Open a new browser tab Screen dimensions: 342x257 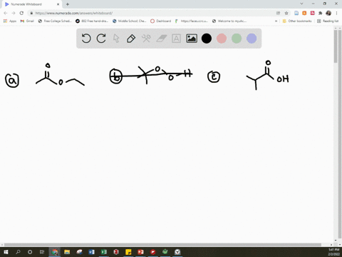point(68,4)
